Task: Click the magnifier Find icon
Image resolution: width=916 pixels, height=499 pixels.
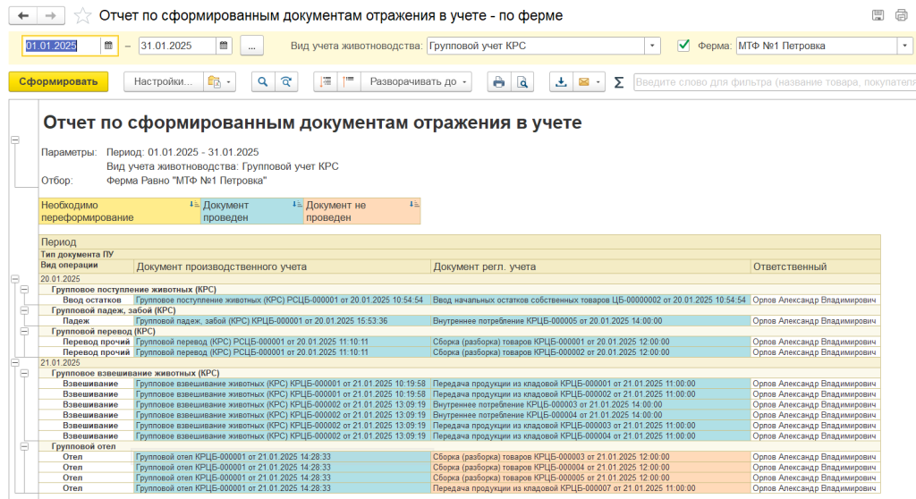Action: [263, 81]
